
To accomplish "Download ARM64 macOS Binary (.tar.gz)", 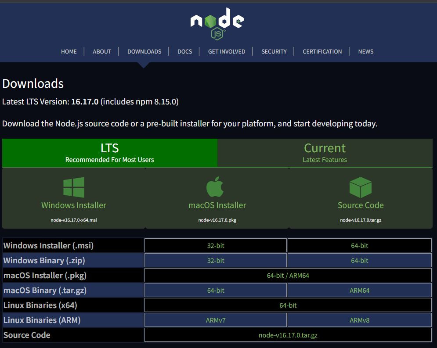I will click(x=360, y=291).
